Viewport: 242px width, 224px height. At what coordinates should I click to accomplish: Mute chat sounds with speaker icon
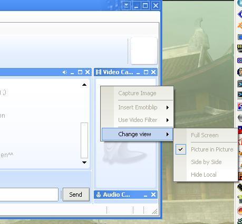65,72
